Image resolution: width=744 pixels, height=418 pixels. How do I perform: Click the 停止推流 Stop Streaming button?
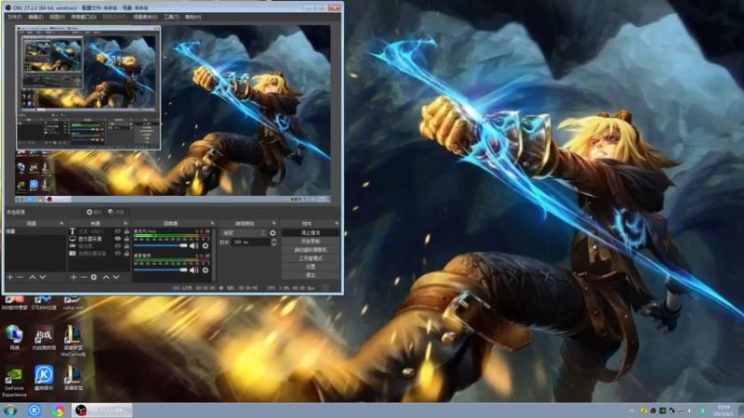311,233
